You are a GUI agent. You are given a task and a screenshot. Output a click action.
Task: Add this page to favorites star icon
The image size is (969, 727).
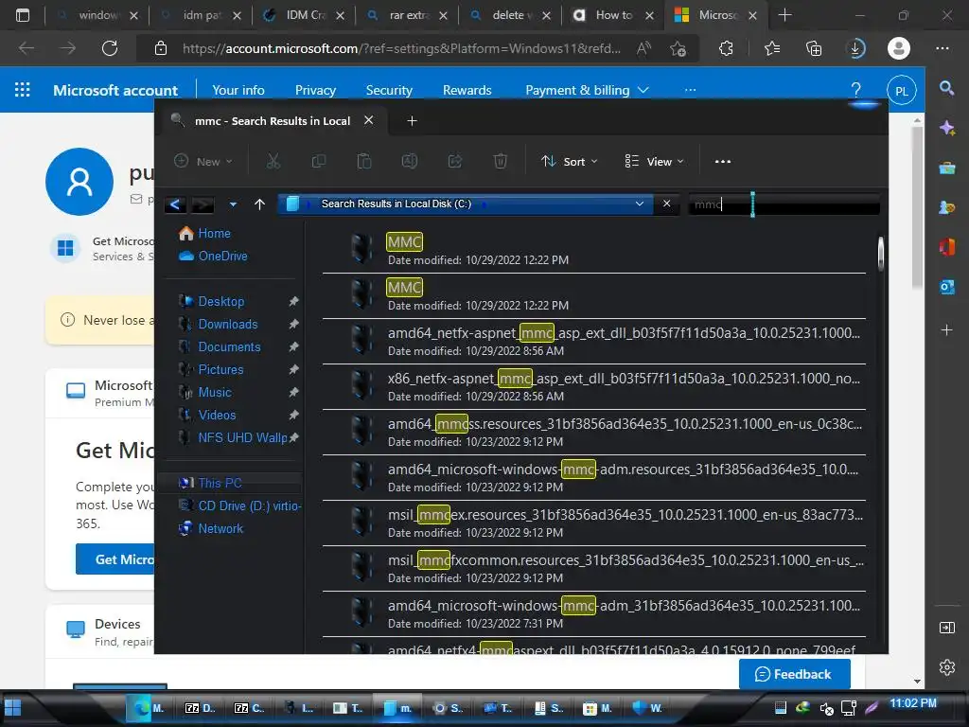point(678,48)
